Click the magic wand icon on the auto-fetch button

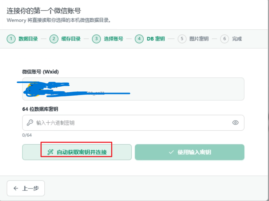pos(51,152)
